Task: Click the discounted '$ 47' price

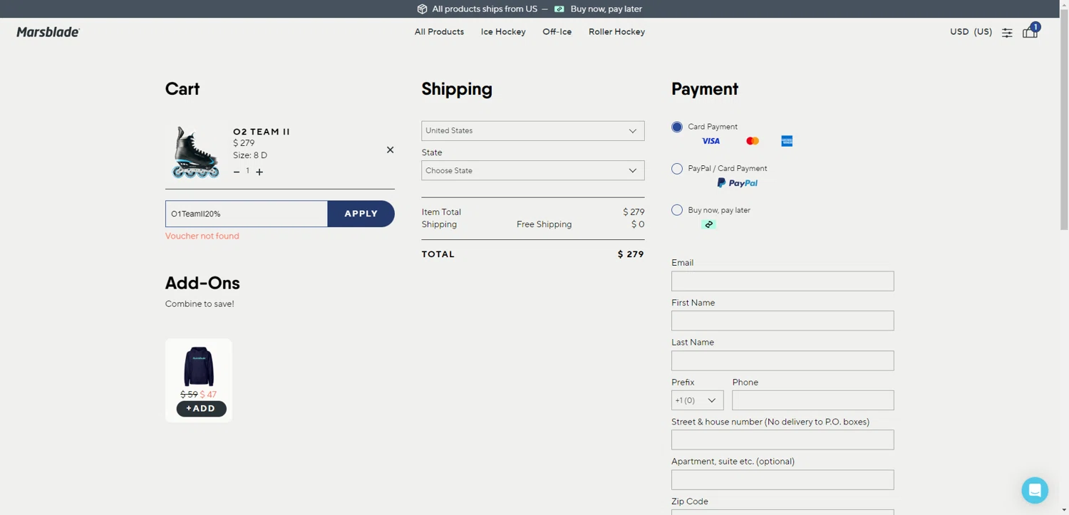Action: click(208, 395)
